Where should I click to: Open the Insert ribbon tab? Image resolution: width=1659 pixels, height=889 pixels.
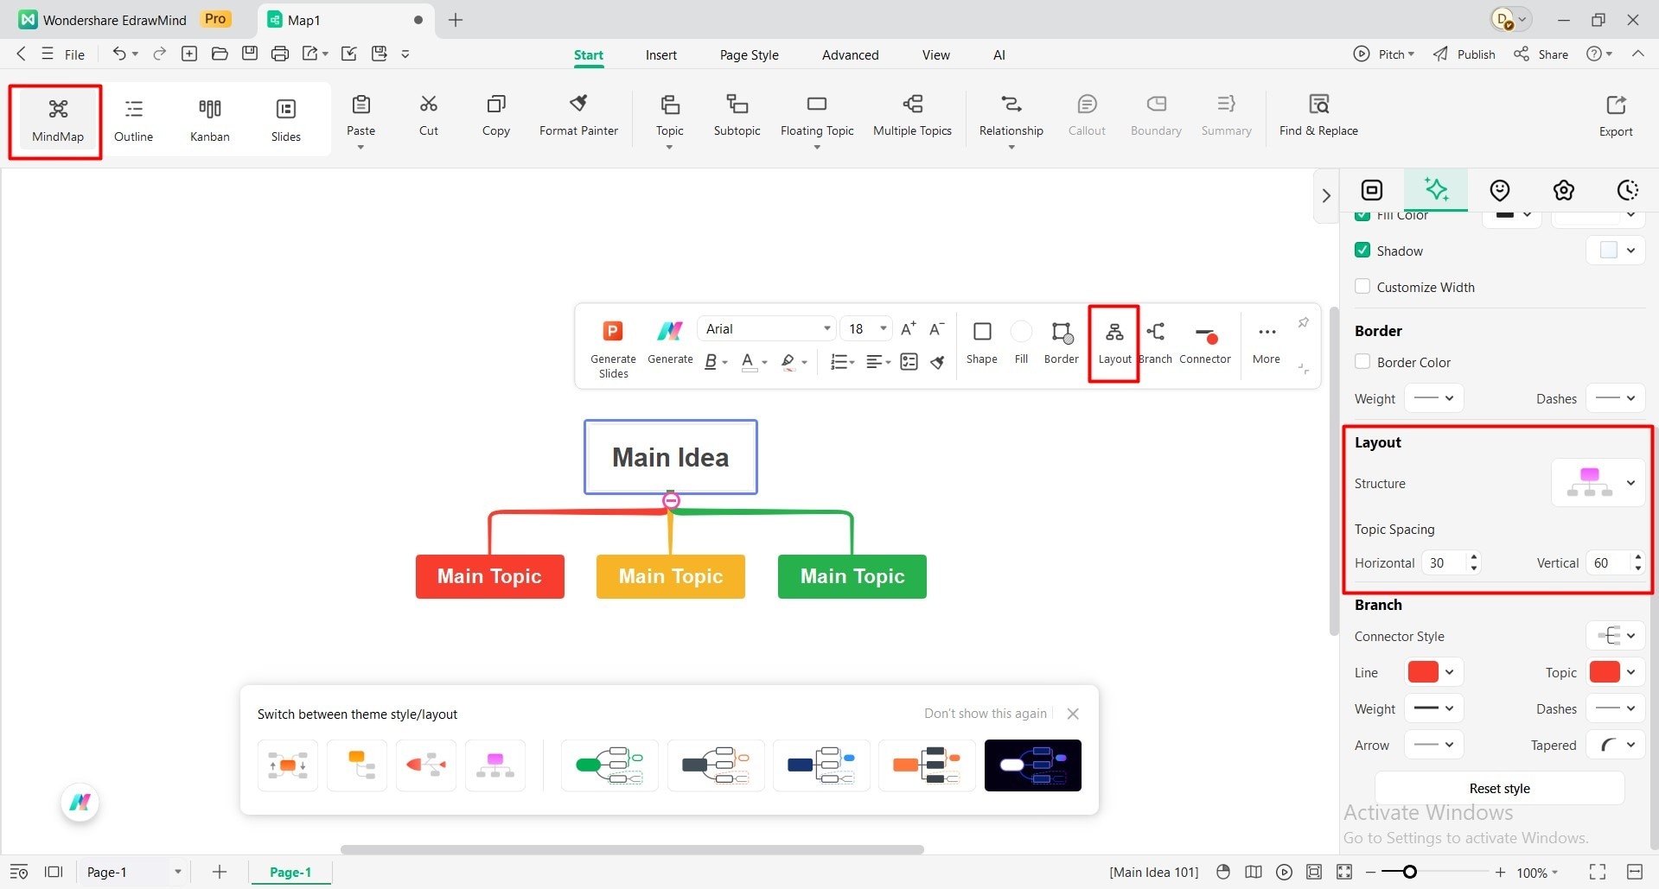click(661, 54)
